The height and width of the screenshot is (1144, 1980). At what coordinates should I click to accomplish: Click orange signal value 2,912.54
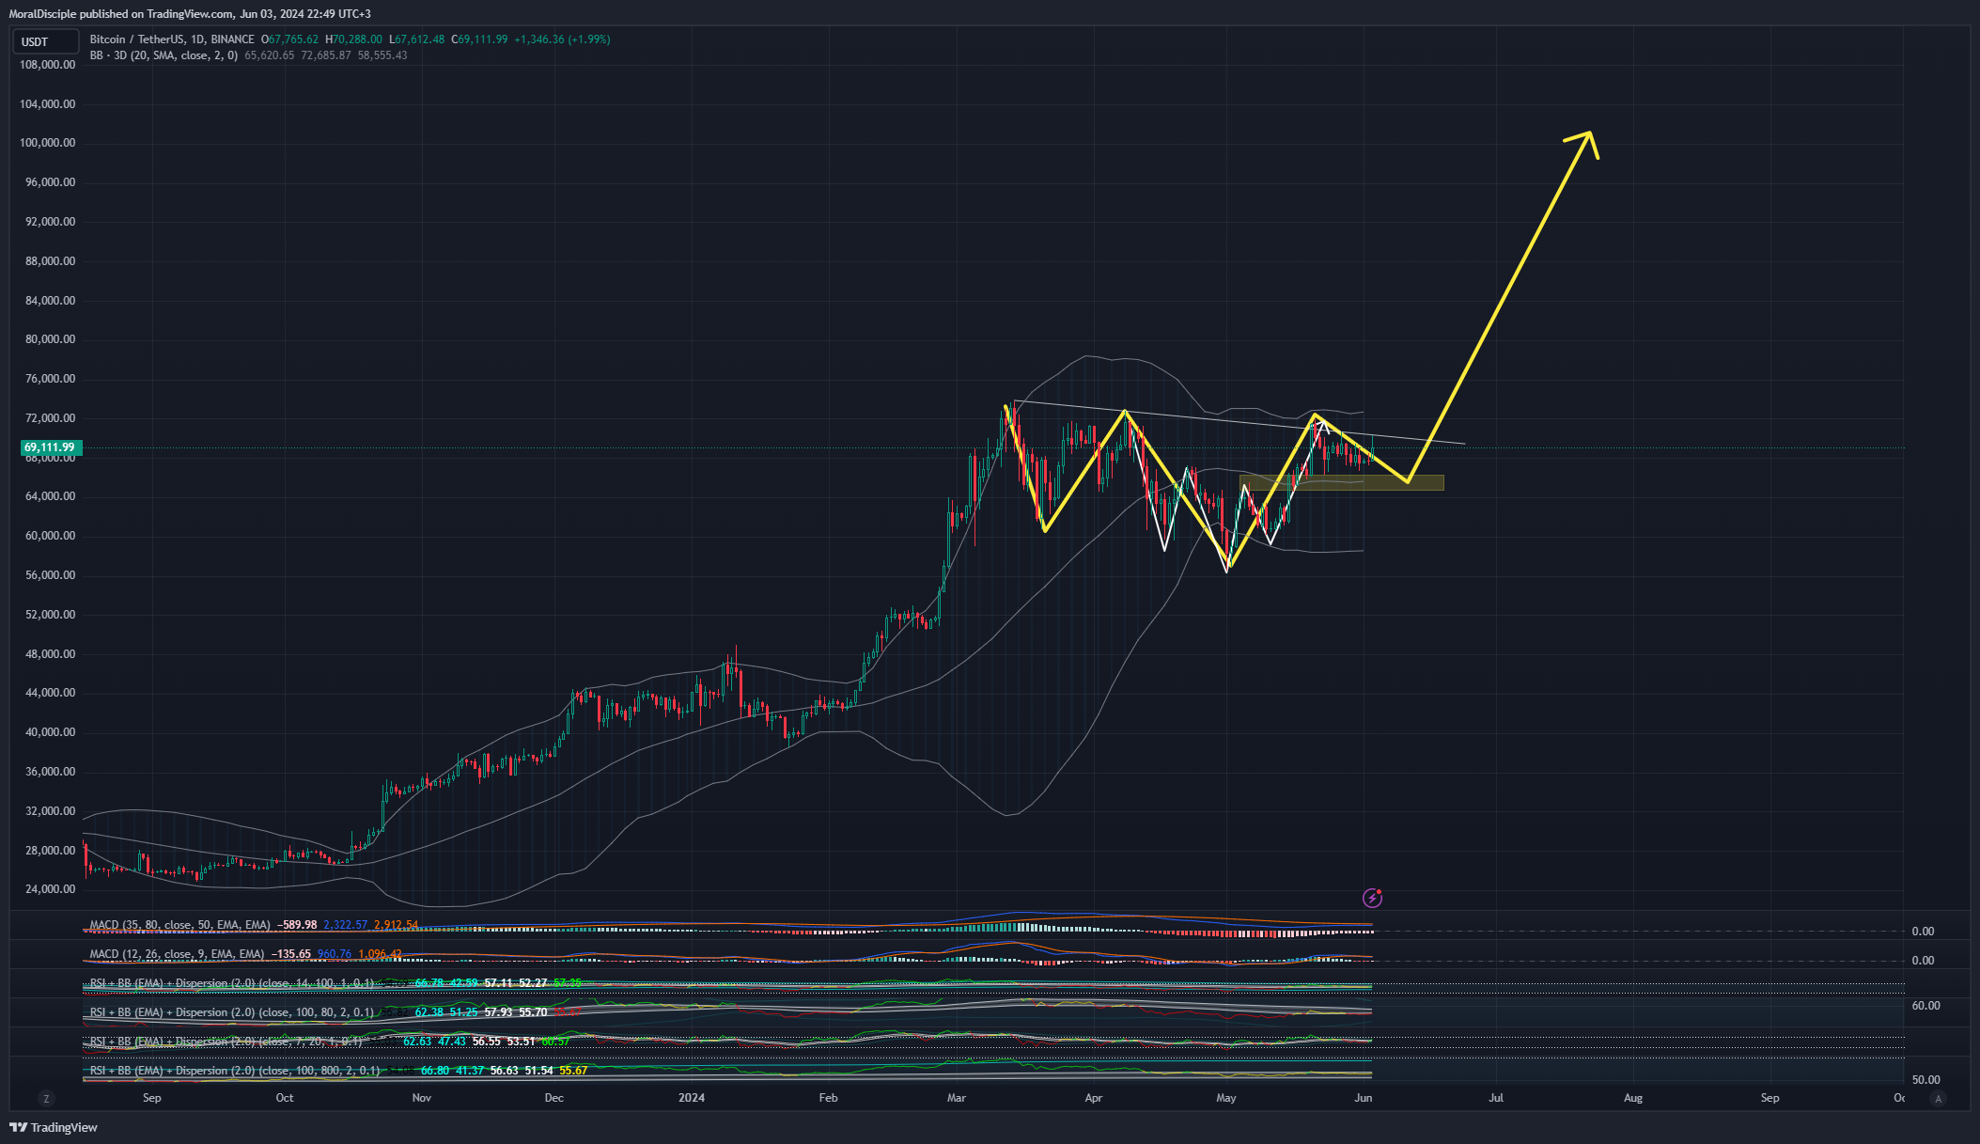click(396, 925)
